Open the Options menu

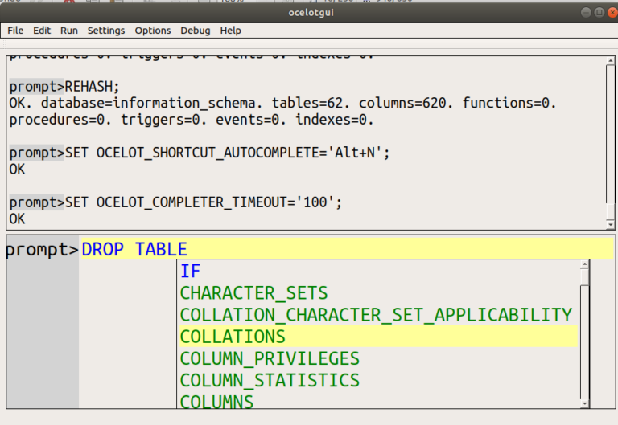(x=153, y=31)
